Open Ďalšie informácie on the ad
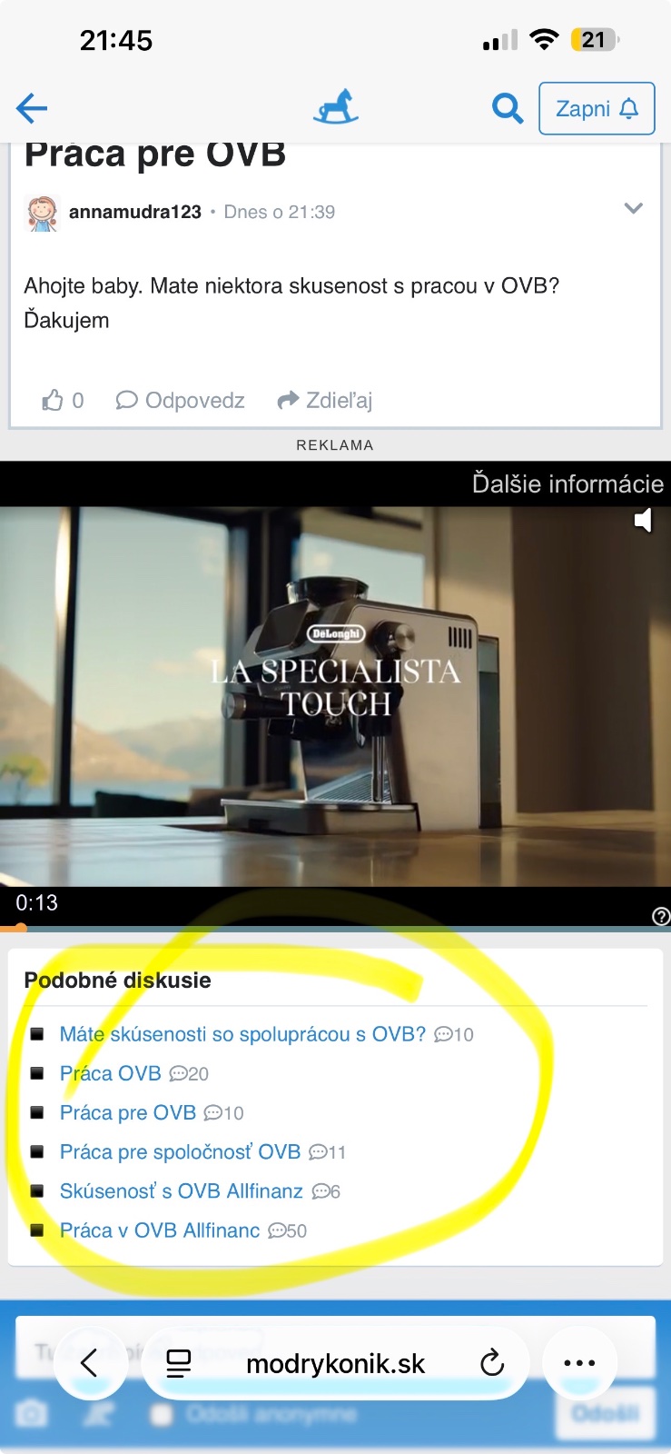This screenshot has width=671, height=1454. [x=567, y=483]
